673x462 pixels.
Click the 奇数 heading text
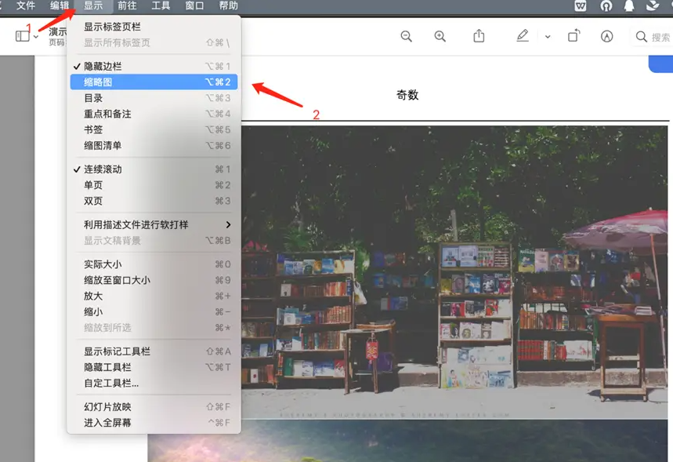point(407,95)
